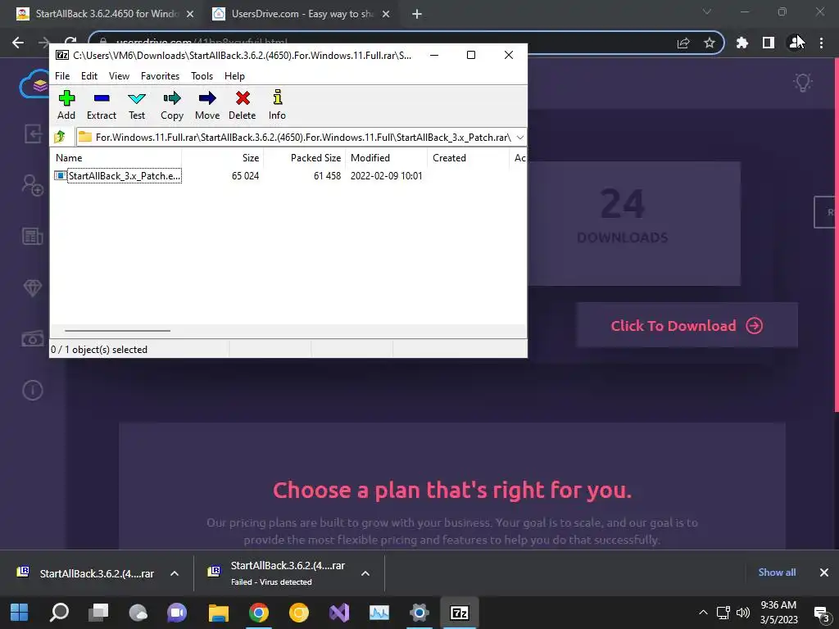This screenshot has height=629, width=839.
Task: Click the red Delete icon
Action: point(243,105)
